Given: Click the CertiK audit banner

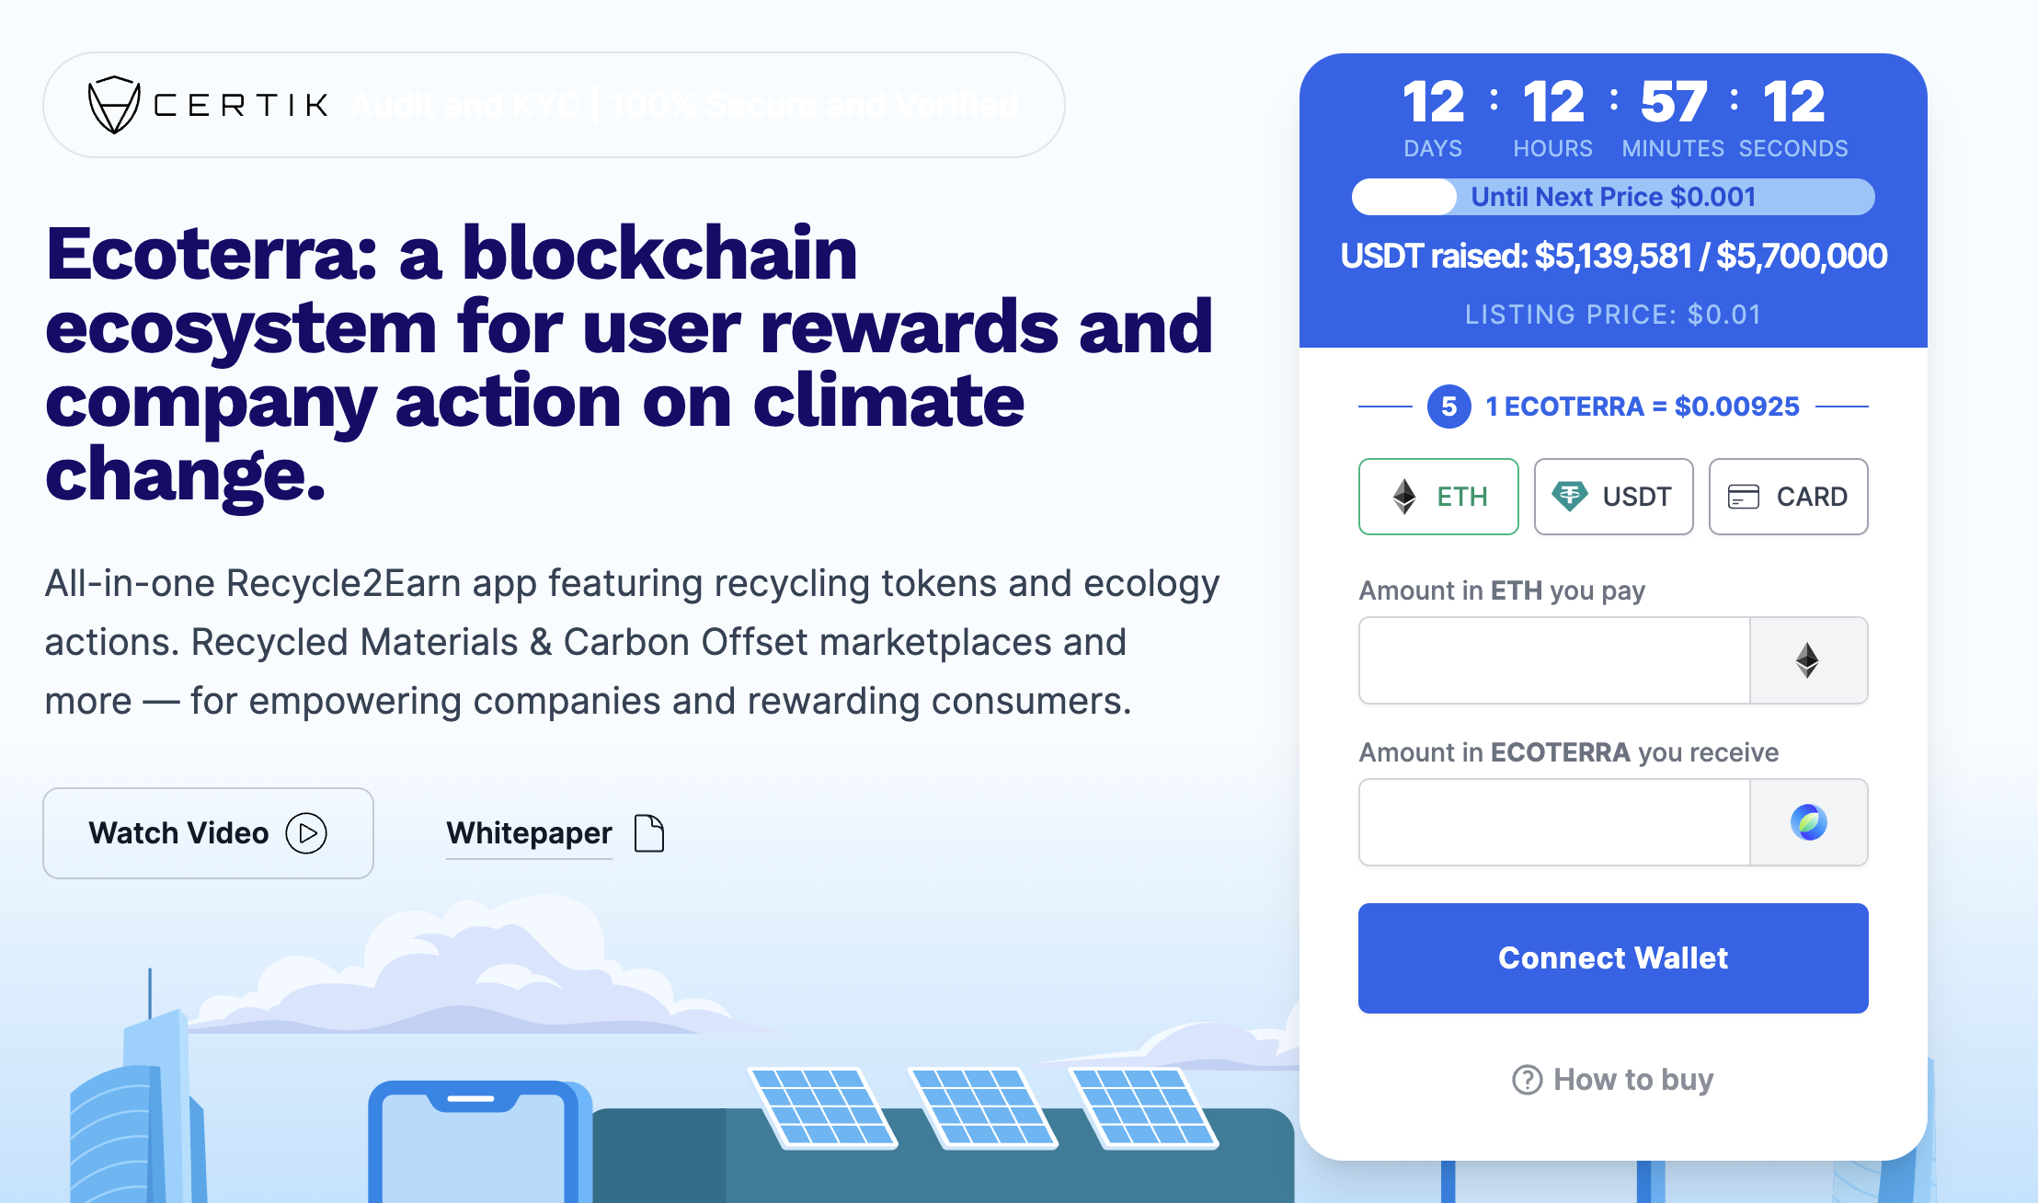Looking at the screenshot, I should (554, 105).
